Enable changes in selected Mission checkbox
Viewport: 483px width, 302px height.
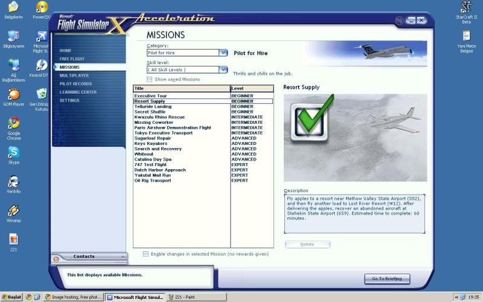[x=146, y=254]
